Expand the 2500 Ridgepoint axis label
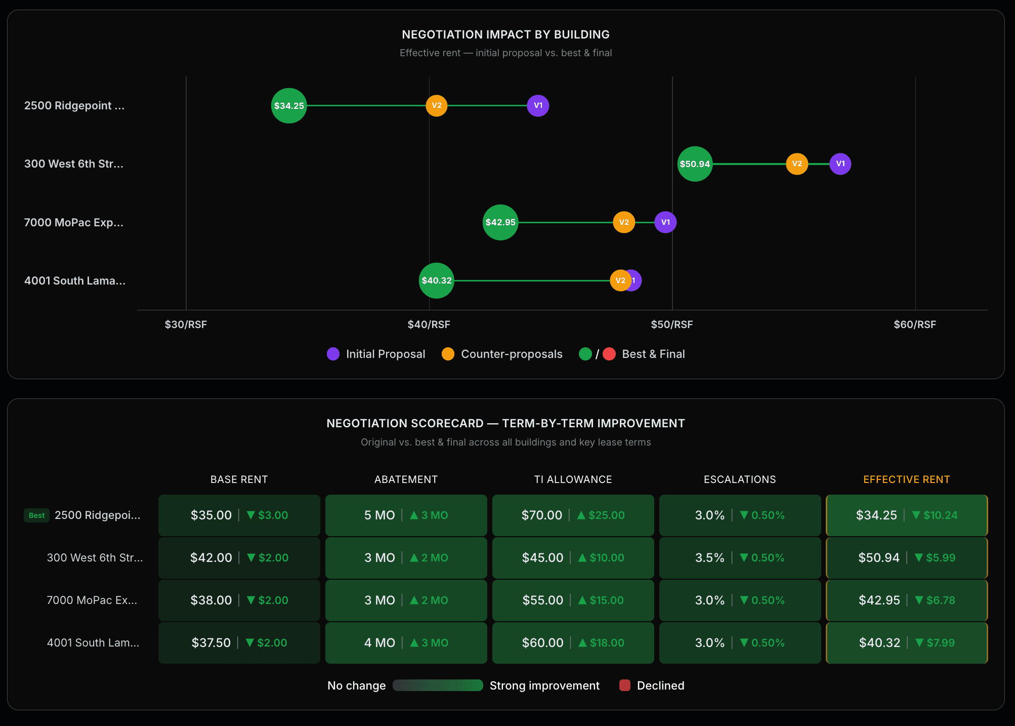Screen dimensions: 1015x726 (74, 105)
